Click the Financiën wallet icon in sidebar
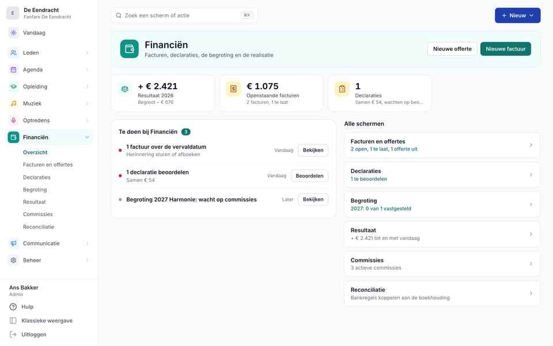This screenshot has height=346, width=553. [x=13, y=137]
